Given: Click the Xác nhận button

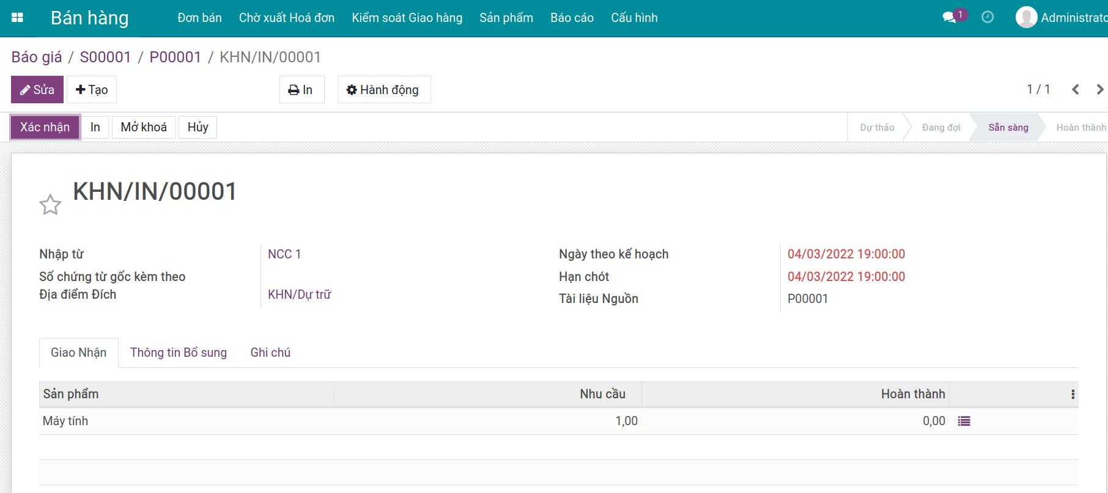Looking at the screenshot, I should [x=45, y=127].
